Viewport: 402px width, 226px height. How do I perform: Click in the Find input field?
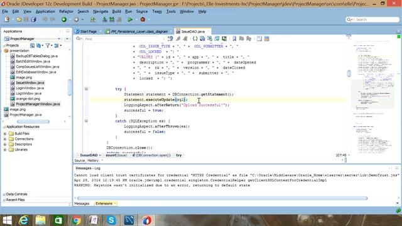click(123, 39)
